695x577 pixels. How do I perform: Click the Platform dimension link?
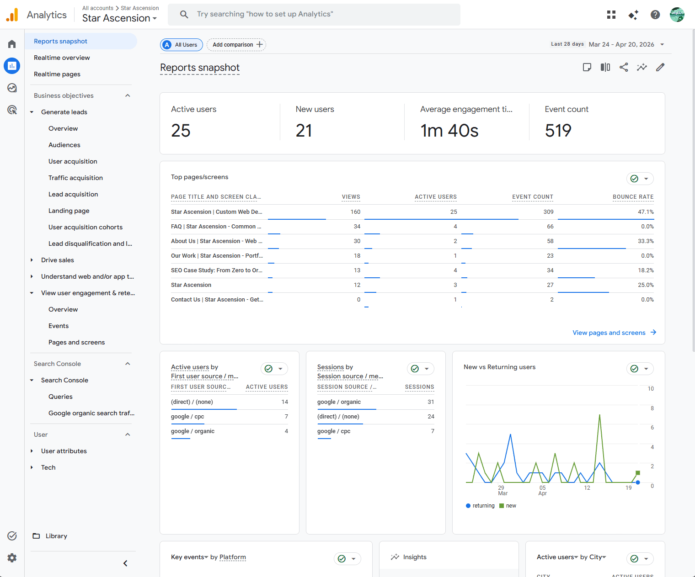(233, 557)
